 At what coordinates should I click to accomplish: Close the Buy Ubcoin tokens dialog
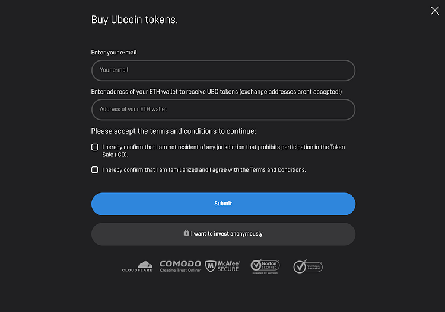[x=434, y=11]
